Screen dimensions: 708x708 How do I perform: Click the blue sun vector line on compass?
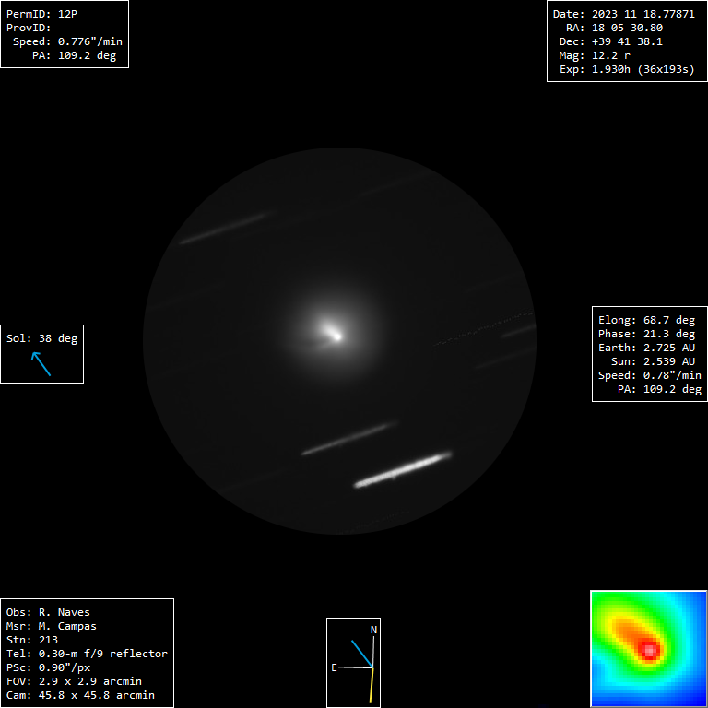[362, 654]
